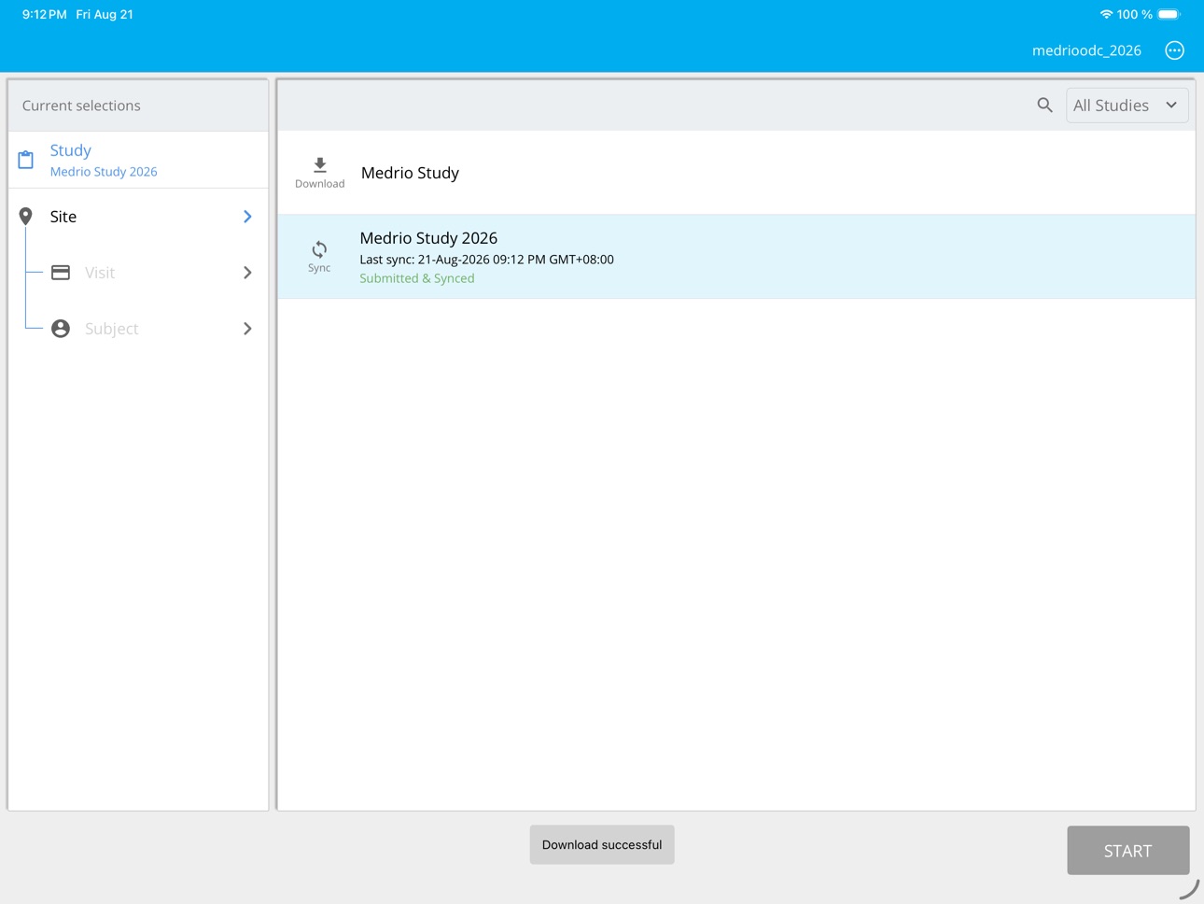The image size is (1204, 904).
Task: Click the Last sync timestamp text
Action: (486, 260)
